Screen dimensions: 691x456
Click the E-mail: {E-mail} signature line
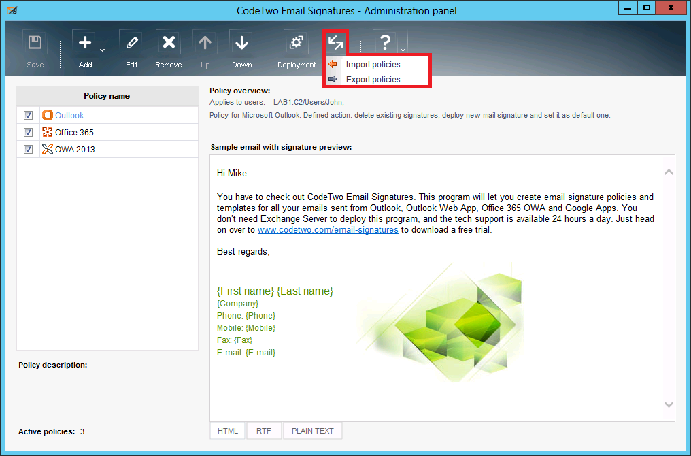click(246, 353)
